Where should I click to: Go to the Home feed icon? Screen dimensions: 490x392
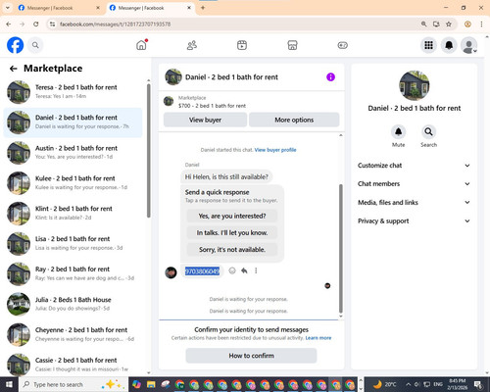141,45
